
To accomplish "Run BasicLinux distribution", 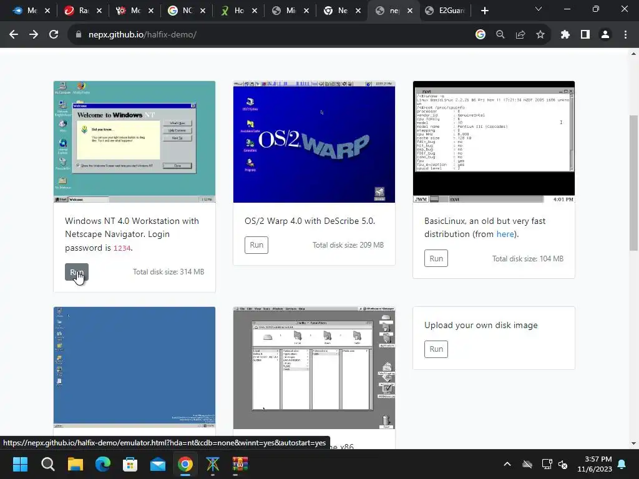I will point(436,258).
